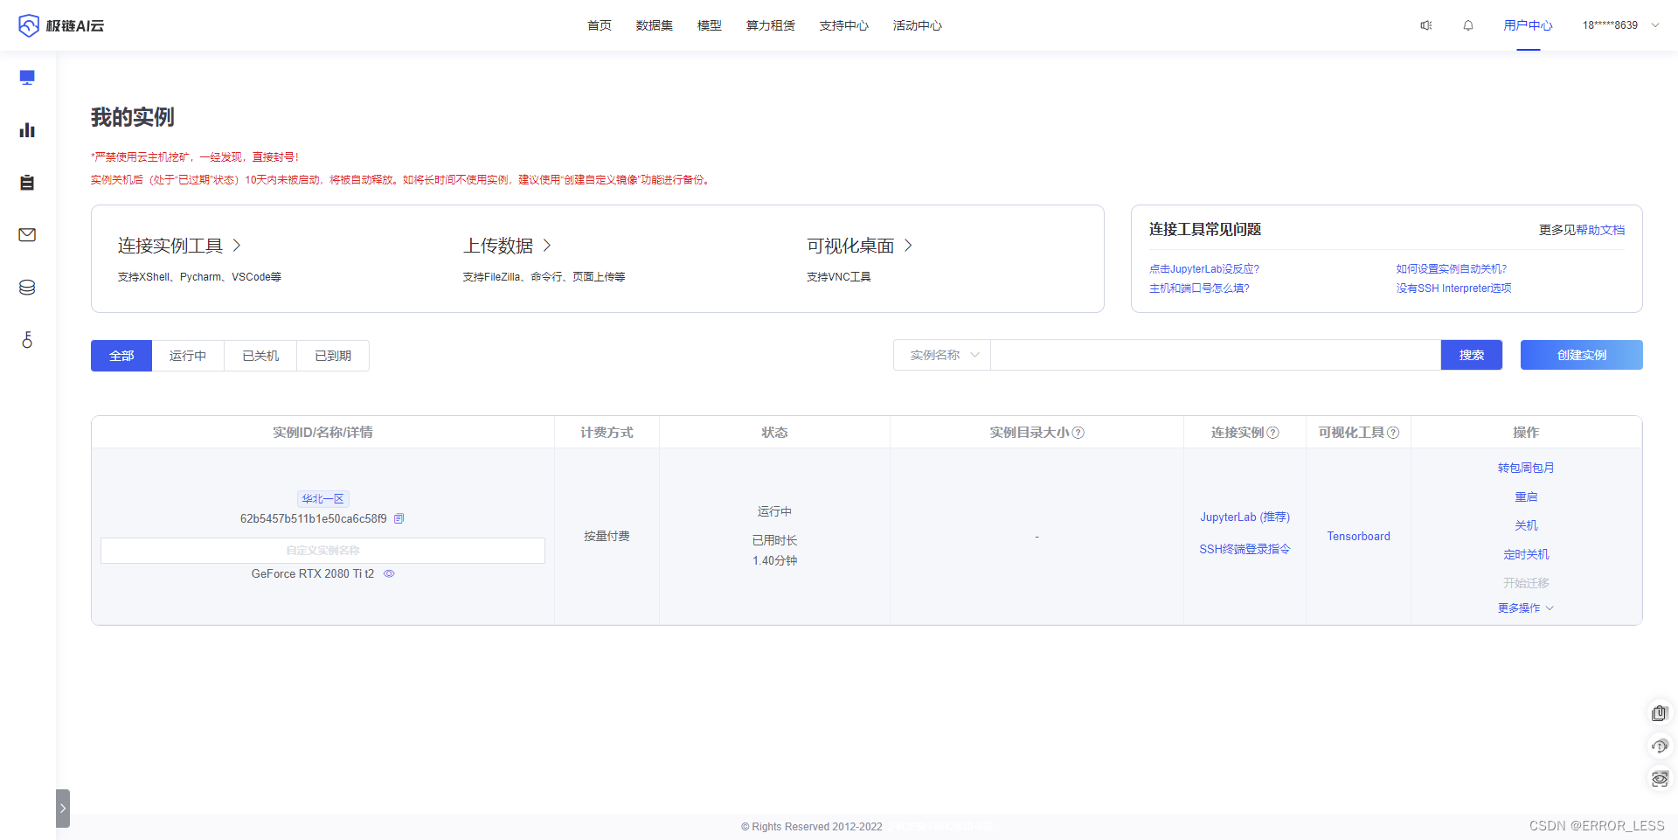The image size is (1678, 840).
Task: Expand the collapsed sidebar arrow handle
Action: 63,809
